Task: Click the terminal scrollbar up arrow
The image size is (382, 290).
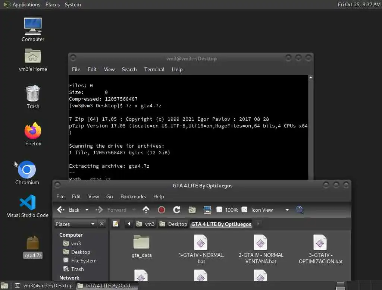Action: pyautogui.click(x=311, y=77)
